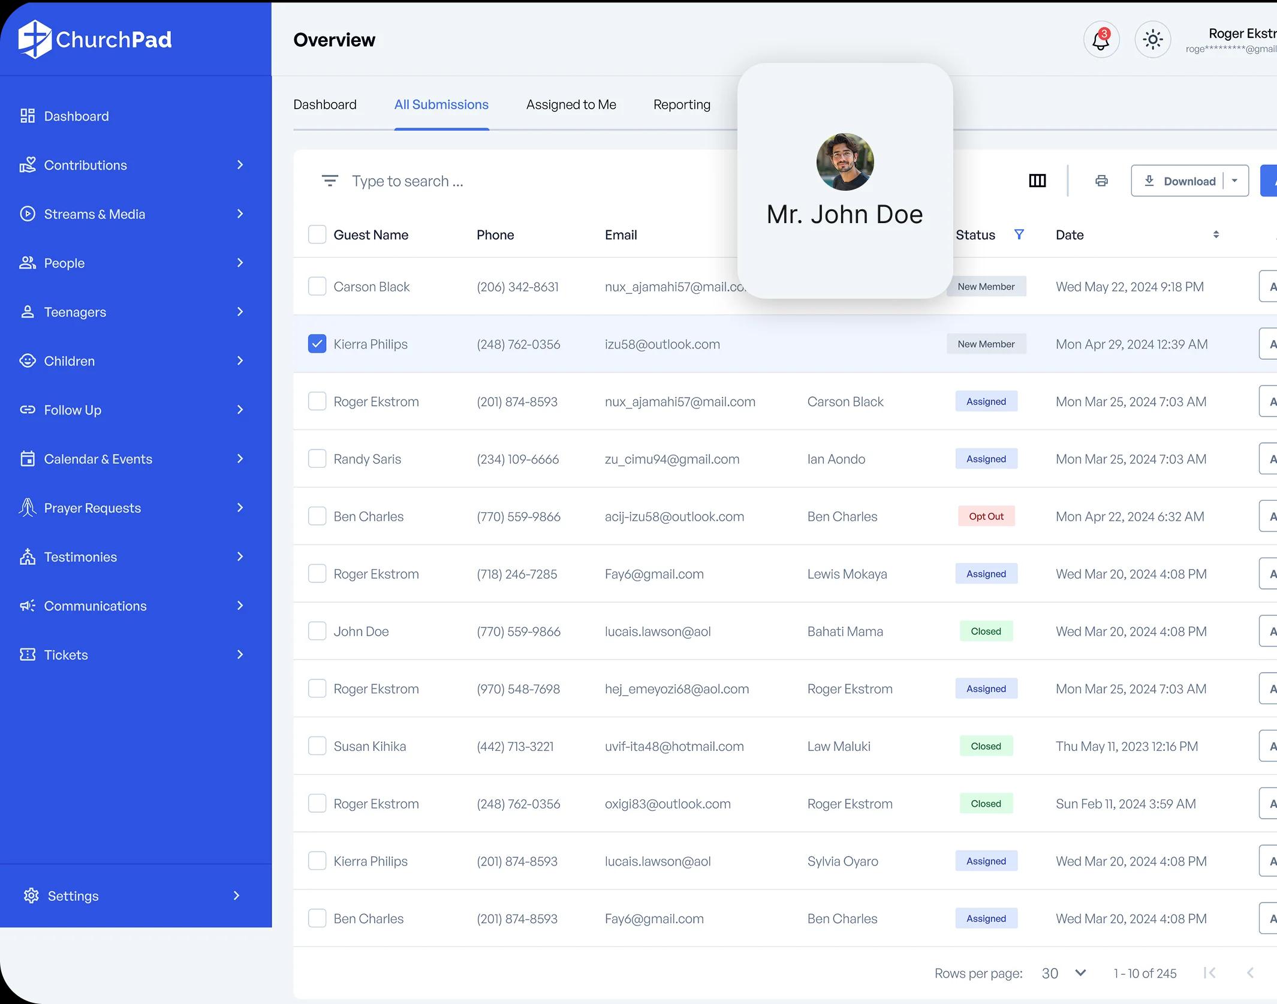
Task: Open the filter icon on the Status column
Action: 1019,235
